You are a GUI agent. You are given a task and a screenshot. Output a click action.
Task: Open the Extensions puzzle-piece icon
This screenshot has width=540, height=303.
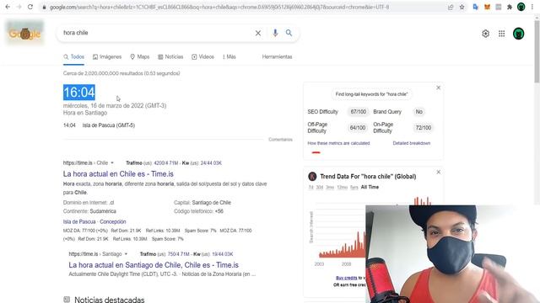[510, 7]
